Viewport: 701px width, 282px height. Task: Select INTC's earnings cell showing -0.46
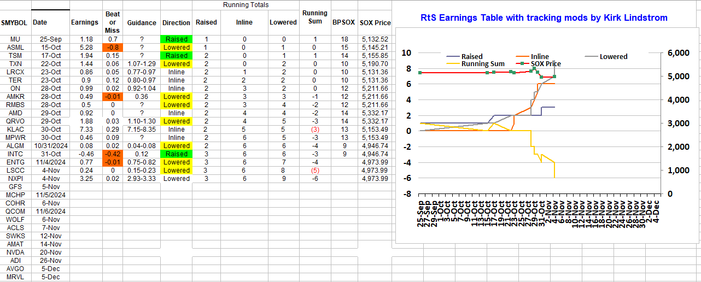pos(85,154)
